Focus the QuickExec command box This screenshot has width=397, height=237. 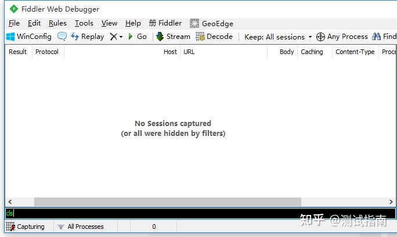click(200, 213)
